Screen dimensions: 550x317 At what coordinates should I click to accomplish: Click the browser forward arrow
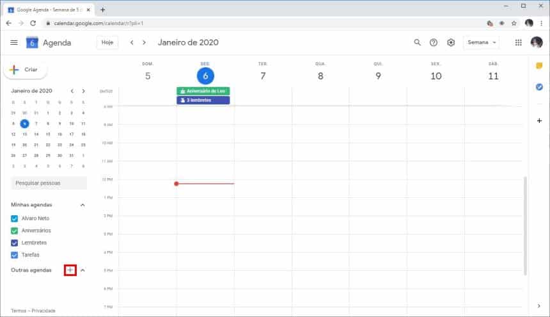pyautogui.click(x=21, y=23)
